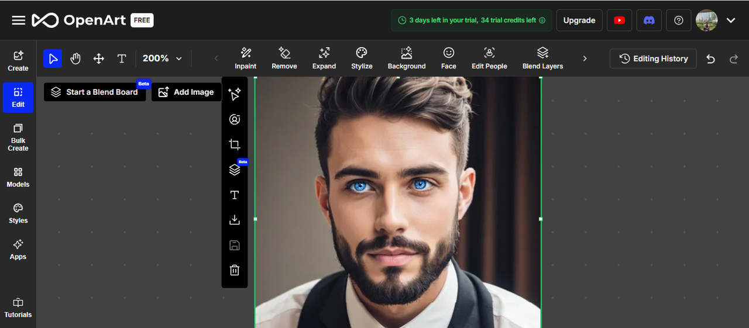
Task: Click the undo arrow
Action: point(710,58)
